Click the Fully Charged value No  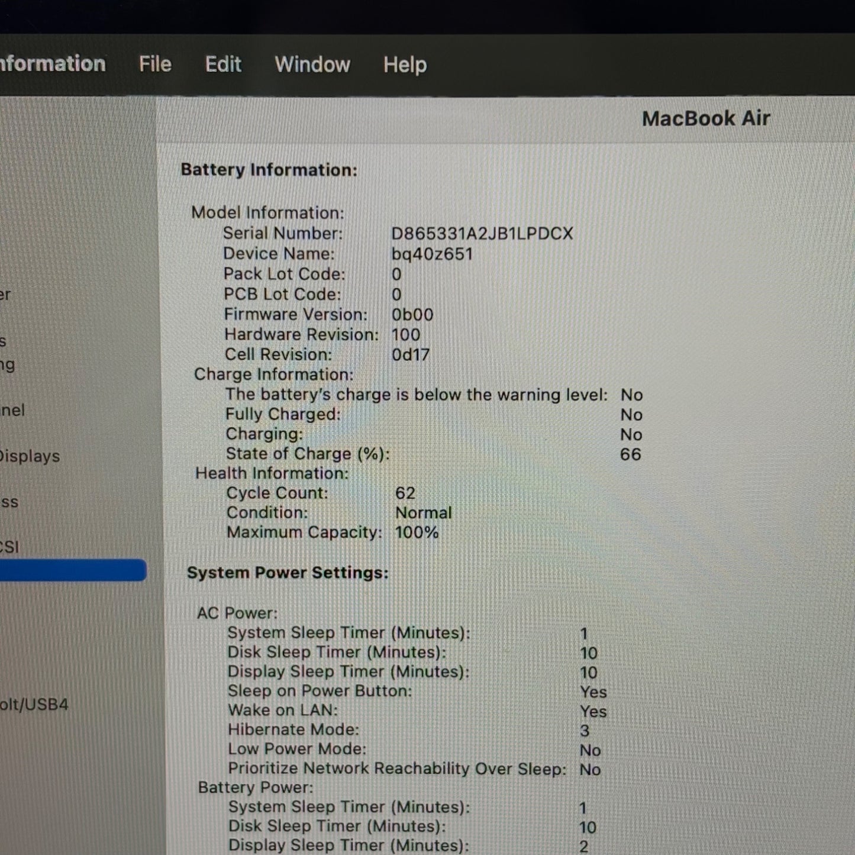click(x=631, y=415)
